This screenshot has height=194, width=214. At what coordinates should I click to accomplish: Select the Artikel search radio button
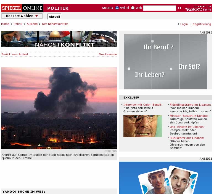point(117,8)
